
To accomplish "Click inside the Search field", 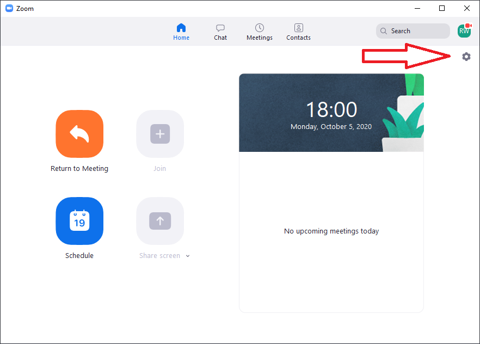I will click(417, 31).
